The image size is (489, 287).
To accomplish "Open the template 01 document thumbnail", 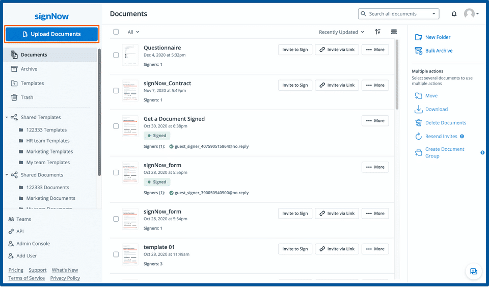I will click(x=130, y=254).
